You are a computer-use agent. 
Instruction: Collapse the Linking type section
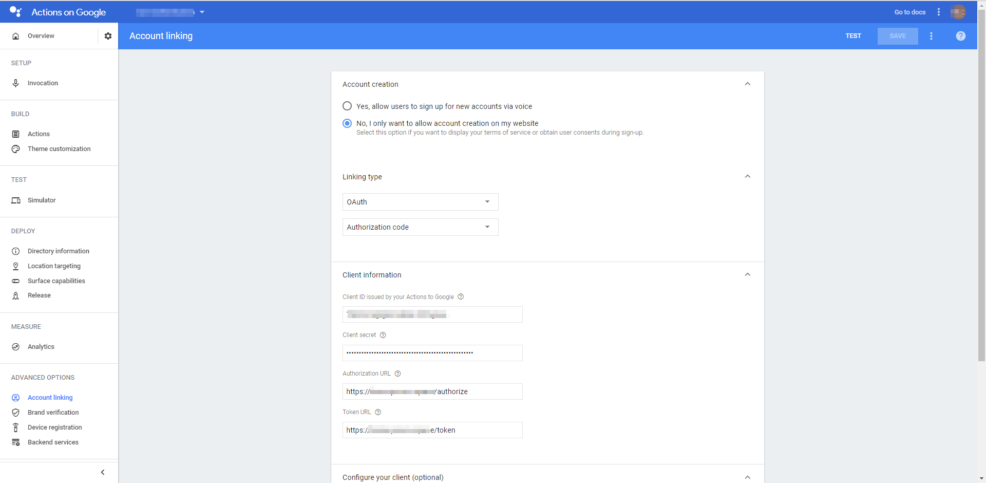tap(748, 176)
